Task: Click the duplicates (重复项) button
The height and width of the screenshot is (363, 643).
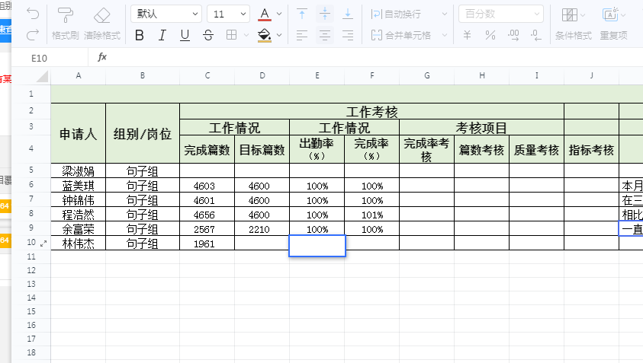Action: tap(613, 24)
